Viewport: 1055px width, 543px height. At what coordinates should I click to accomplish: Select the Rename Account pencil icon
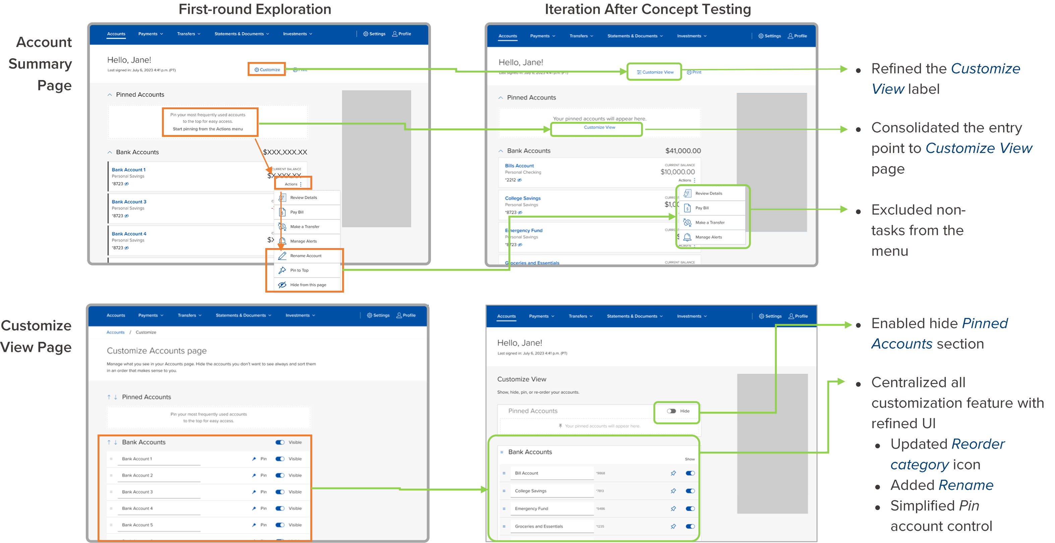click(x=283, y=255)
